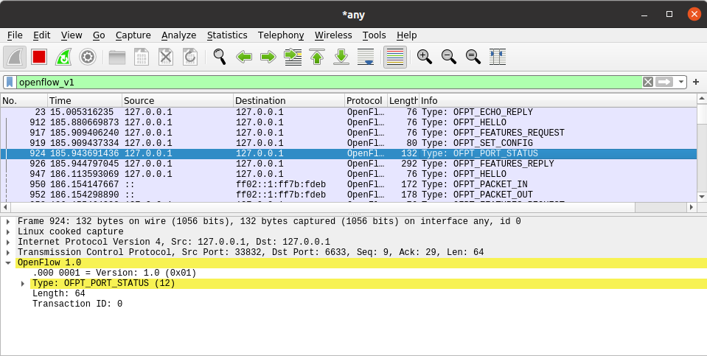The image size is (707, 356).
Task: Open the View menu
Action: tap(72, 35)
